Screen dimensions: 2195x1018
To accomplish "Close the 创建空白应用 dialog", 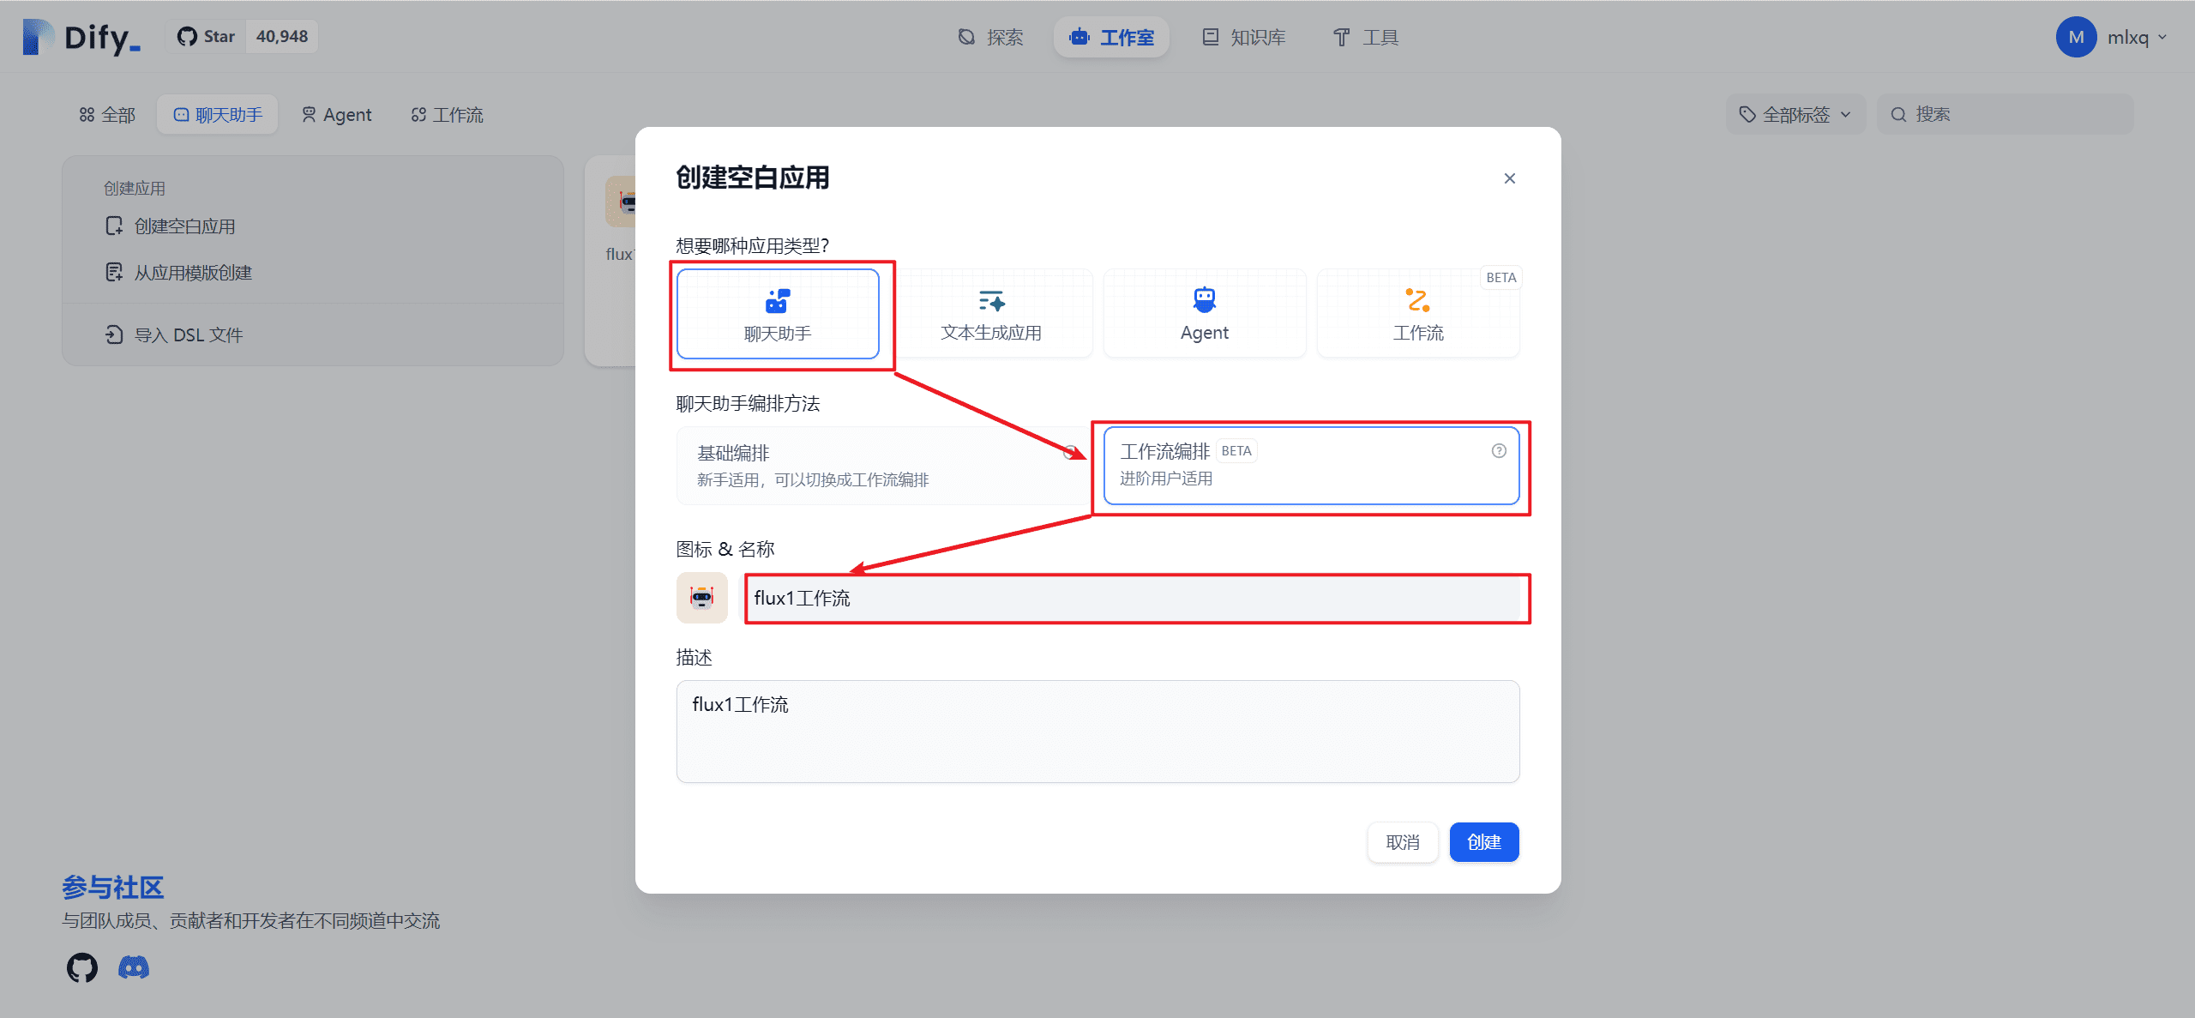I will (1510, 178).
